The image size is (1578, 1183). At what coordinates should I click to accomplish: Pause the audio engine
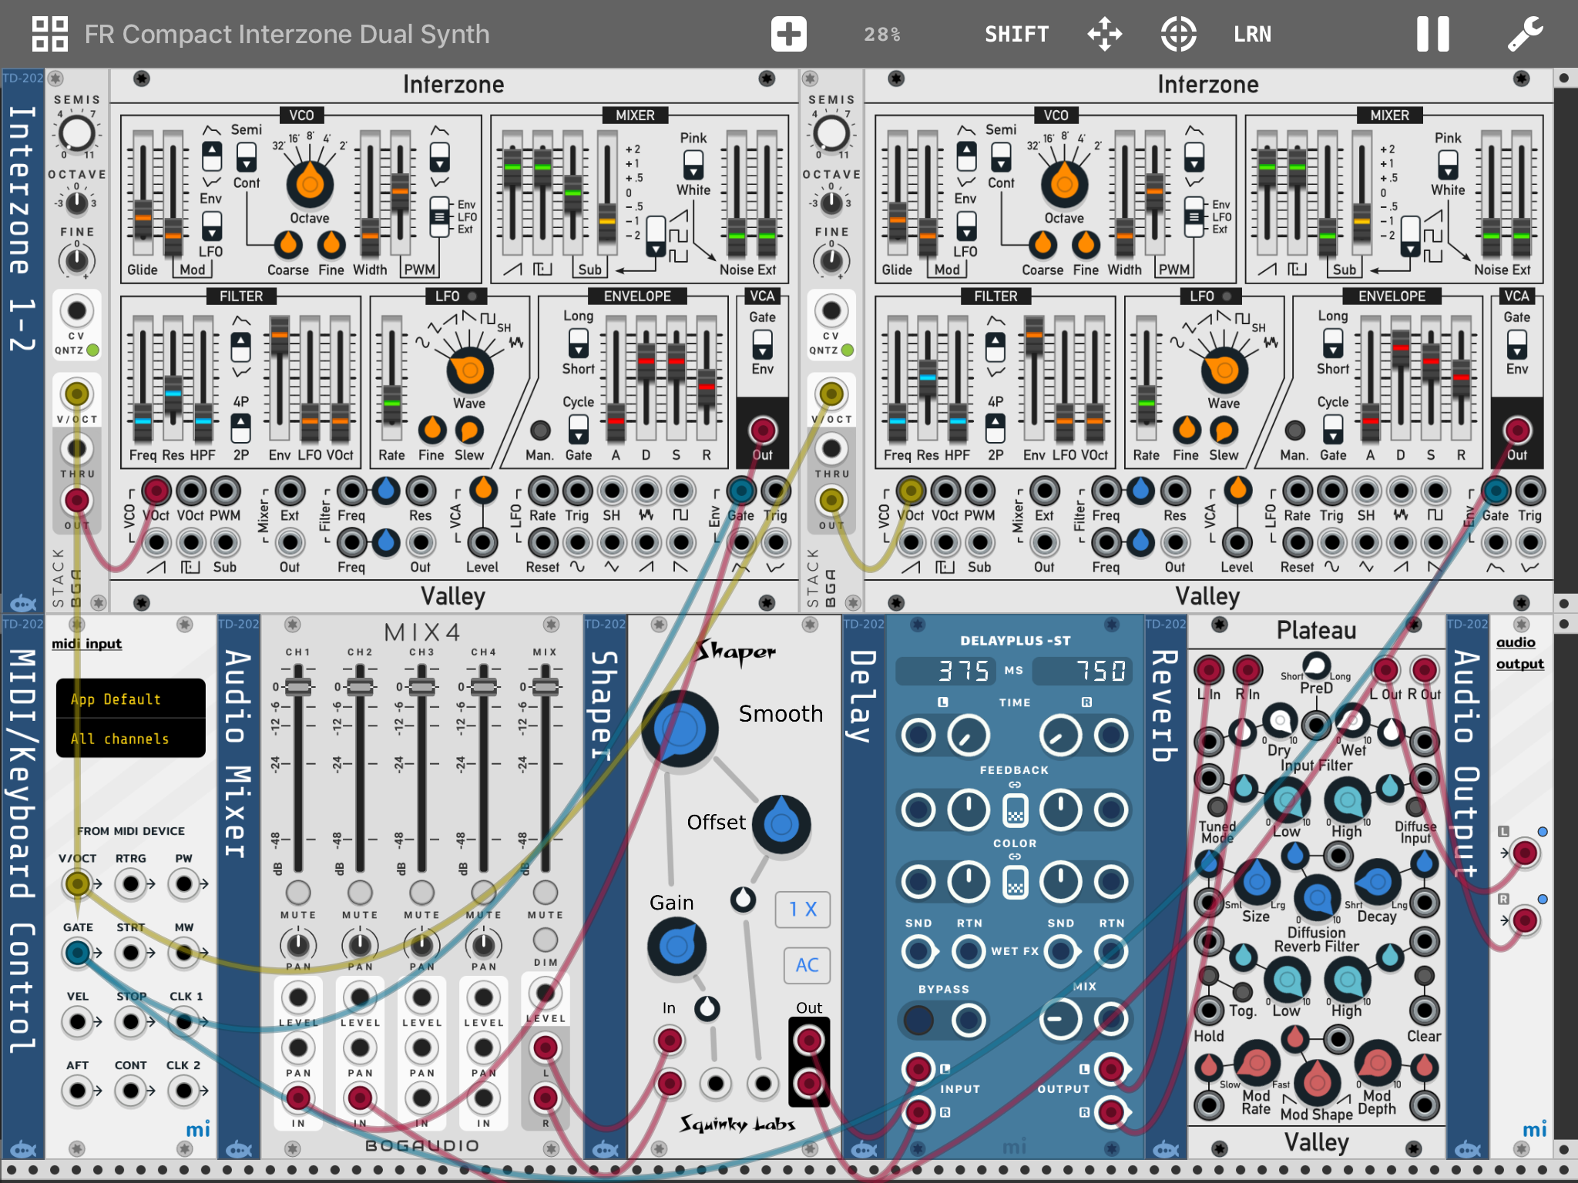(x=1432, y=34)
